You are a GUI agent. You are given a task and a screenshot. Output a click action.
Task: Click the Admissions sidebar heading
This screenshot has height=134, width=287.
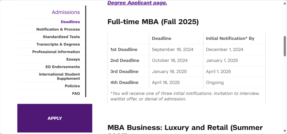[66, 12]
